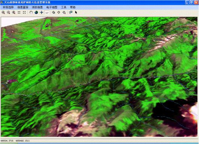The image size is (199, 144).
Task: Open the 信息查询 menu
Action: pyautogui.click(x=23, y=7)
